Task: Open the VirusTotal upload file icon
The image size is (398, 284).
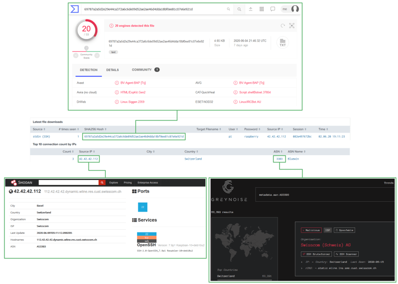Action: pyautogui.click(x=251, y=9)
